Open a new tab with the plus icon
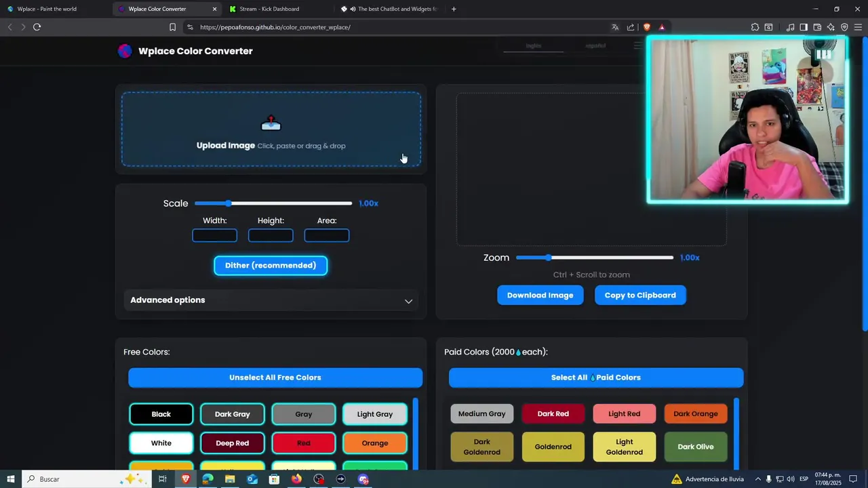 454,9
